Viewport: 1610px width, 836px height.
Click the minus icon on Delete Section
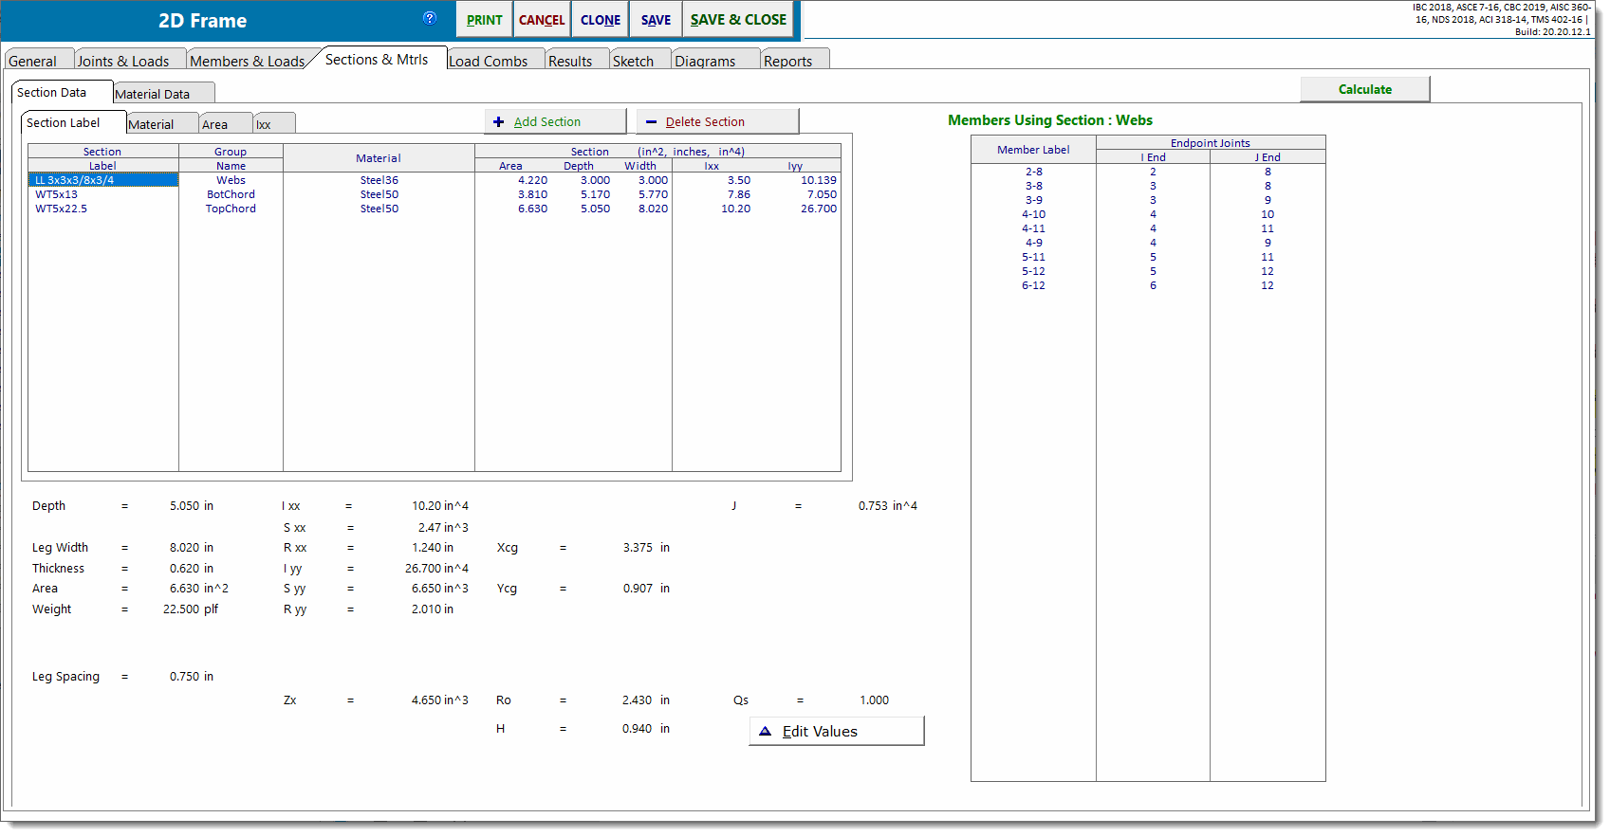651,122
